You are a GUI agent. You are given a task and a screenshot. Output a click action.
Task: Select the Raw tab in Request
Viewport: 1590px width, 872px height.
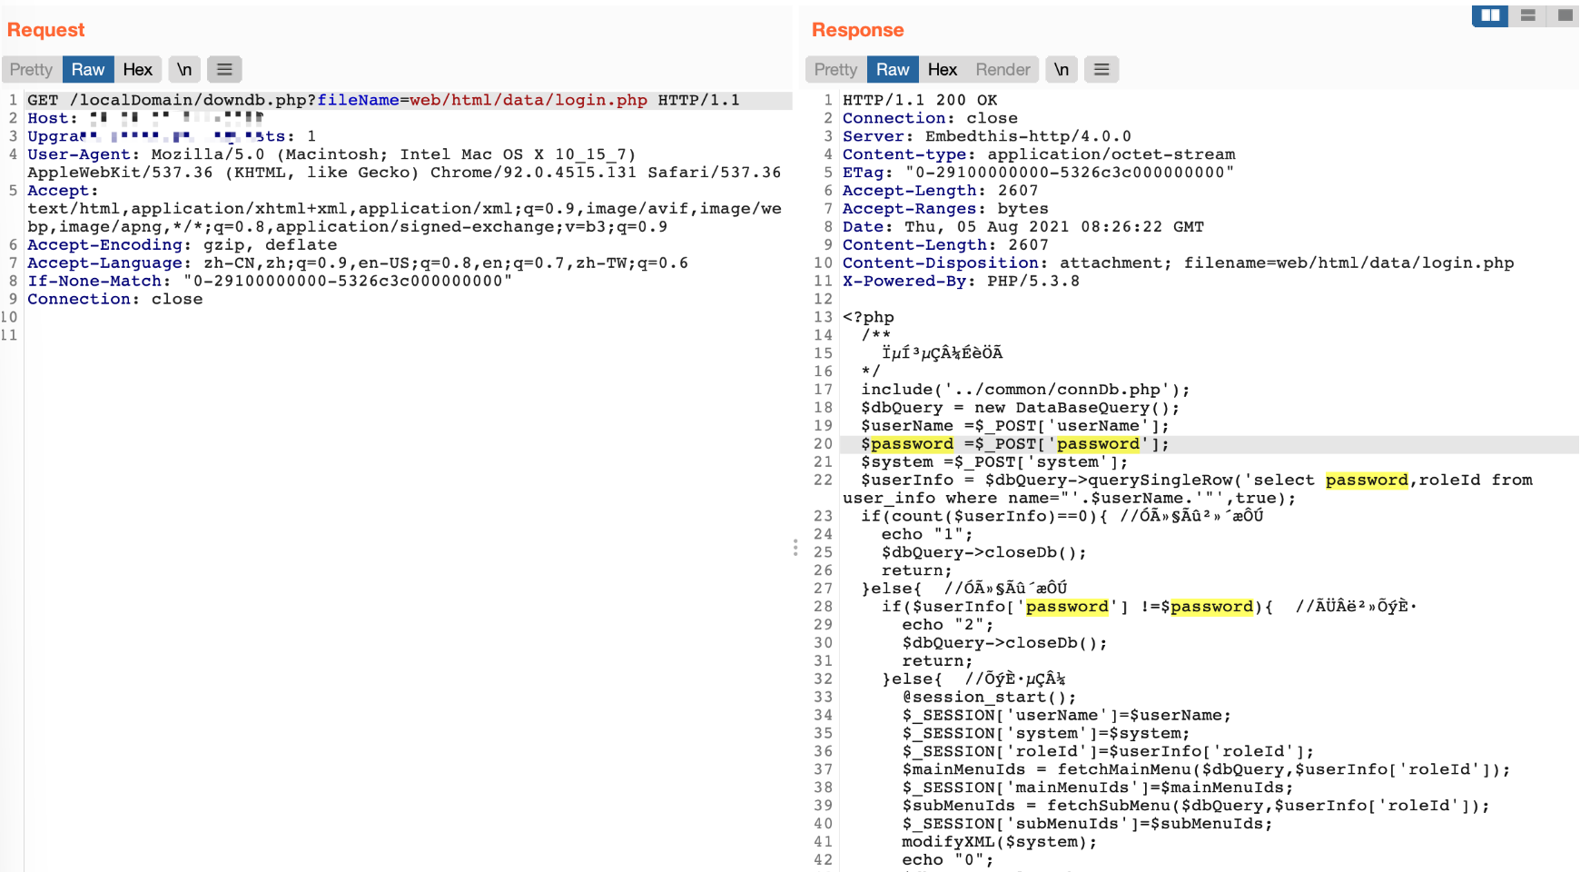coord(88,70)
